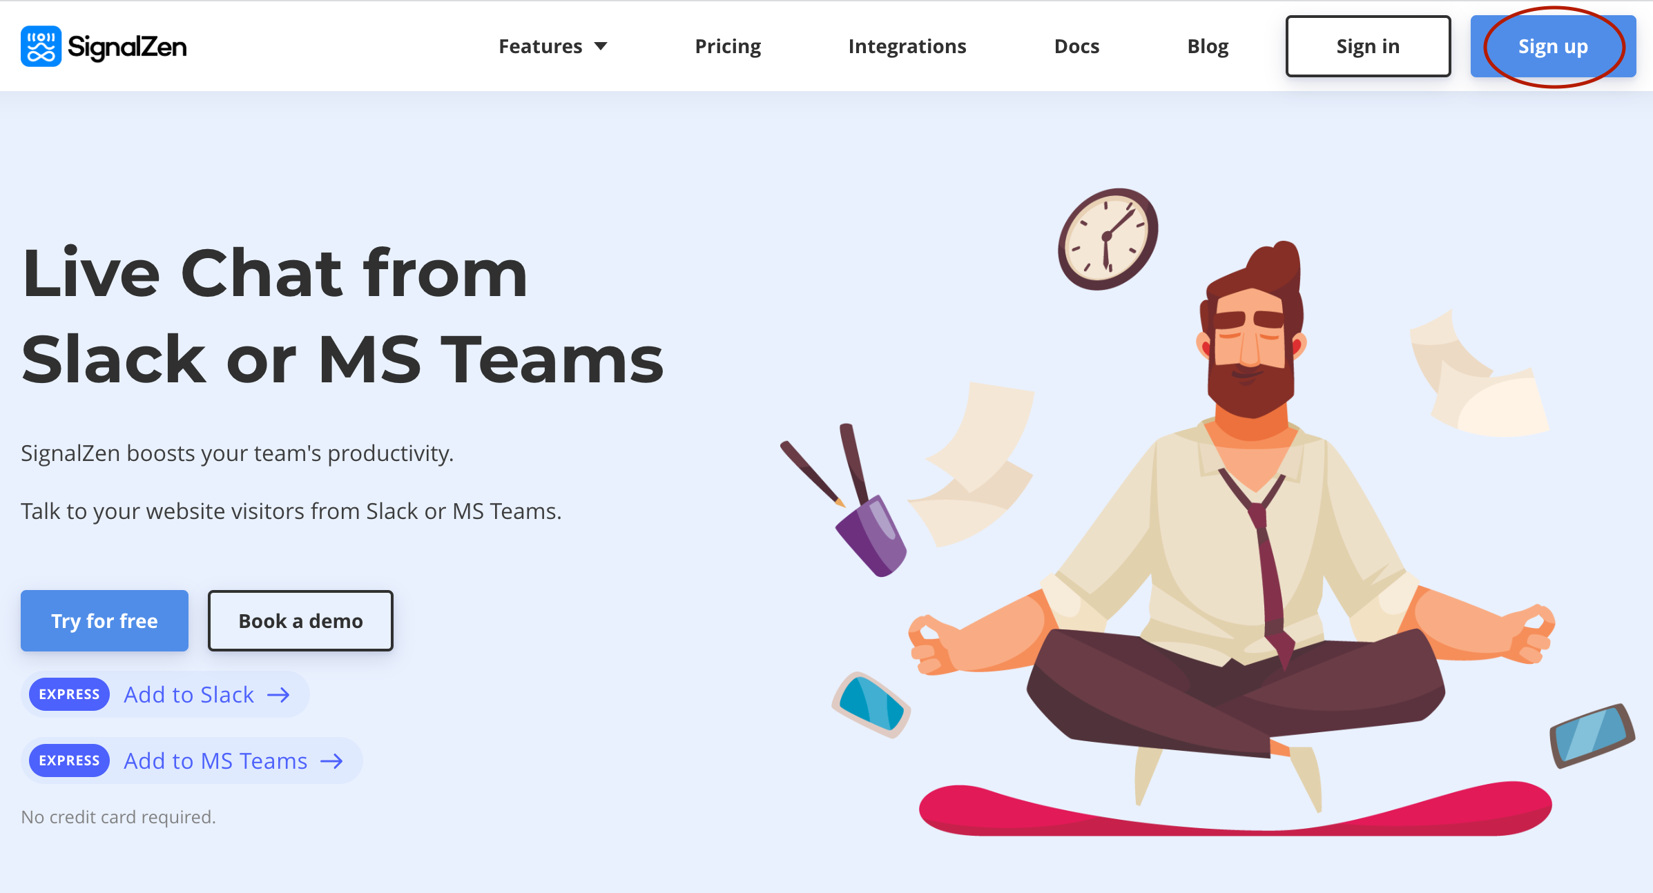Screen dimensions: 1653x893
Task: Click Book a demo button
Action: (x=300, y=620)
